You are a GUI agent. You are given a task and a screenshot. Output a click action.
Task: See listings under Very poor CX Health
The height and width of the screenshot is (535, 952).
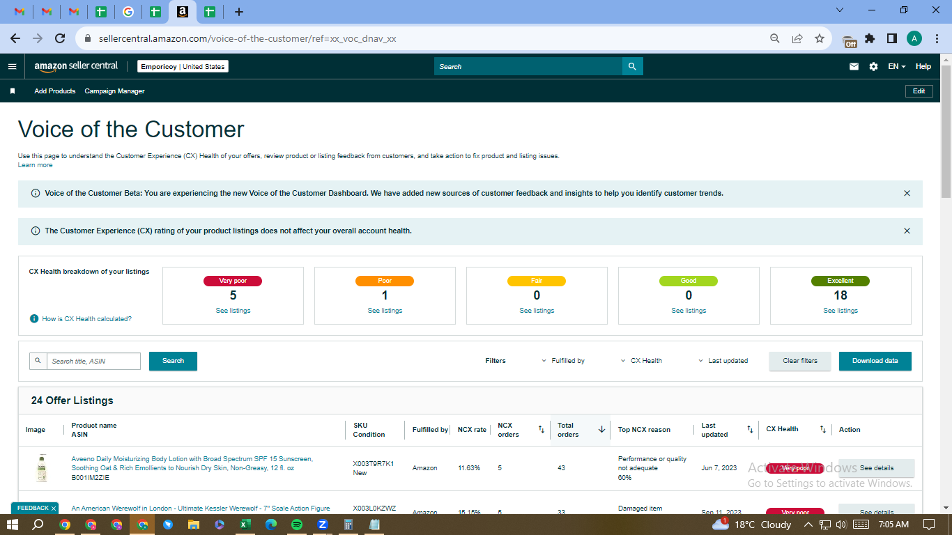pyautogui.click(x=233, y=311)
